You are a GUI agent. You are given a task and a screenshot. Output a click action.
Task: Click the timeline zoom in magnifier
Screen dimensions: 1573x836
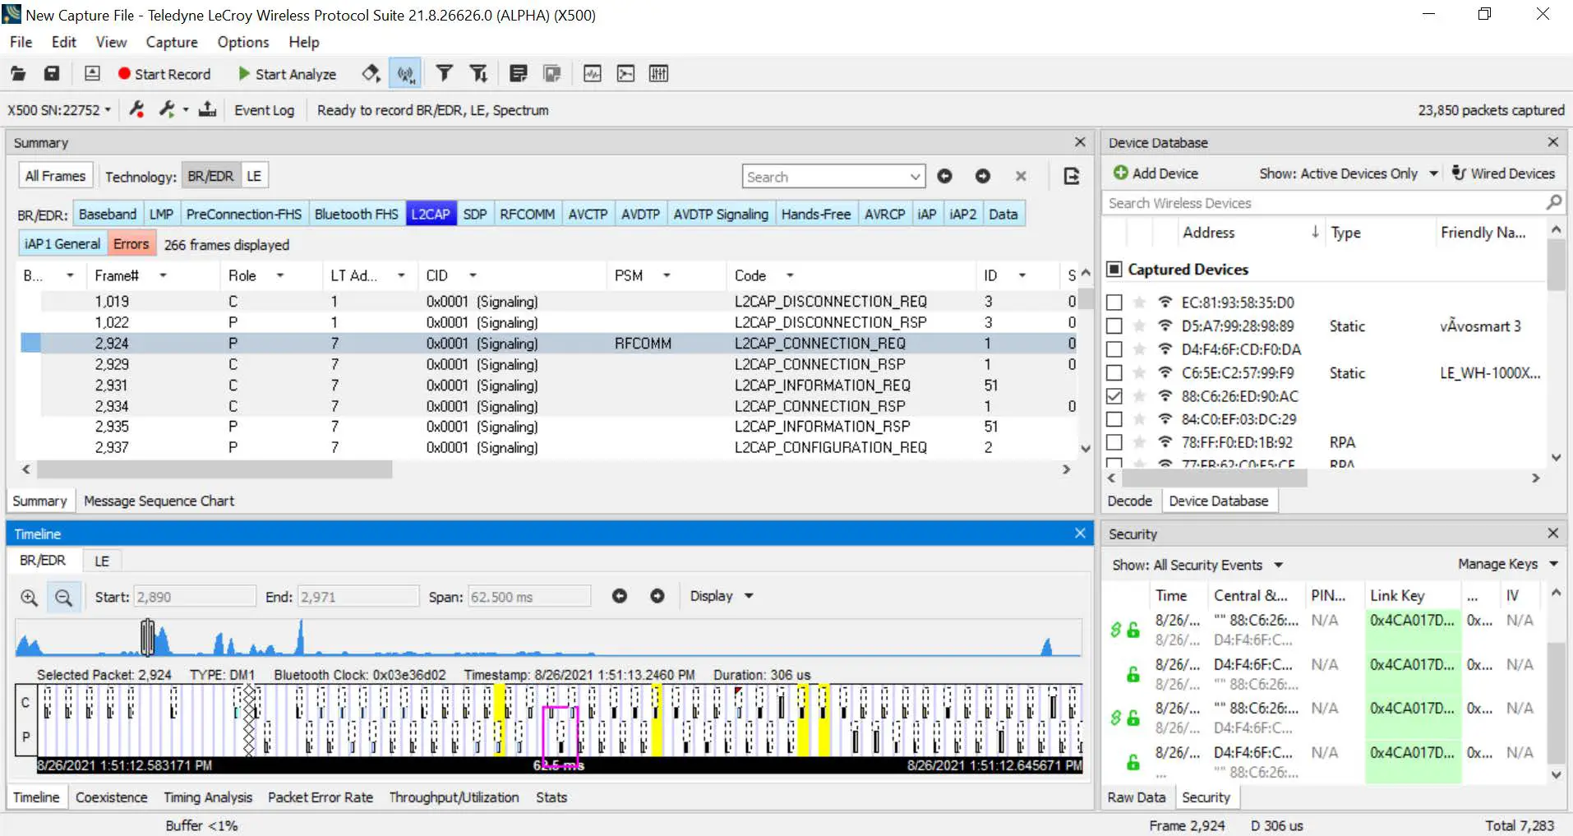point(29,598)
